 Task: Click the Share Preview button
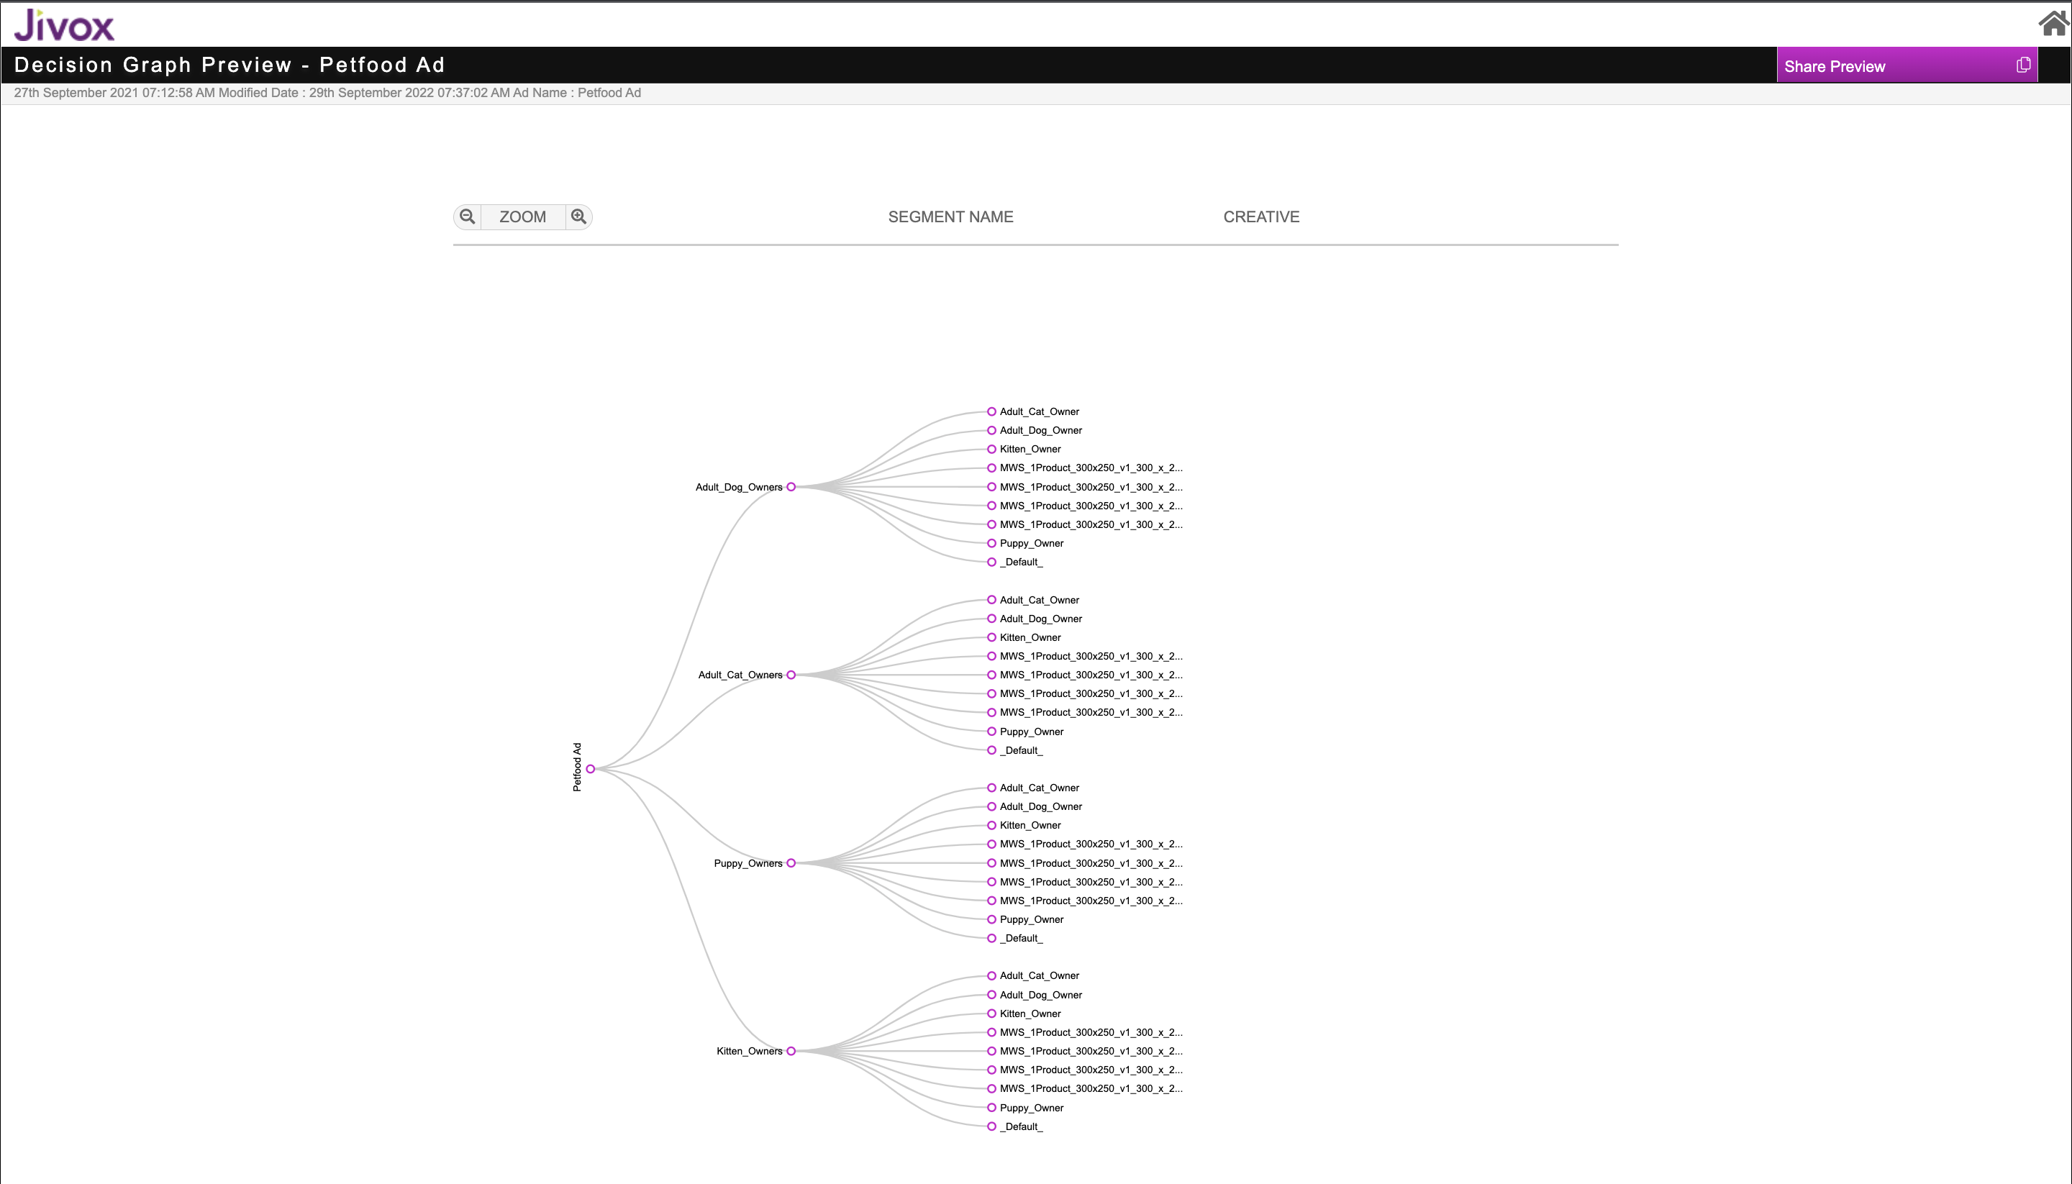pos(1907,66)
